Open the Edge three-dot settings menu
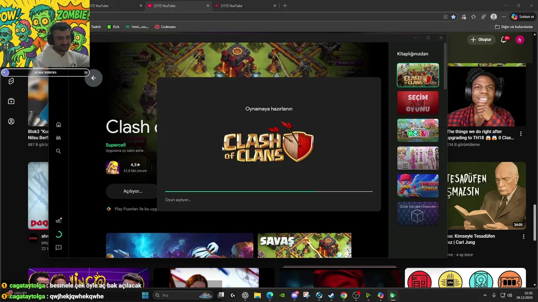Screen dimensions: 538x302 click(504, 17)
